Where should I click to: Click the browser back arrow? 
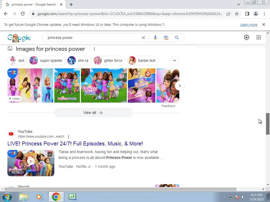pos(6,14)
